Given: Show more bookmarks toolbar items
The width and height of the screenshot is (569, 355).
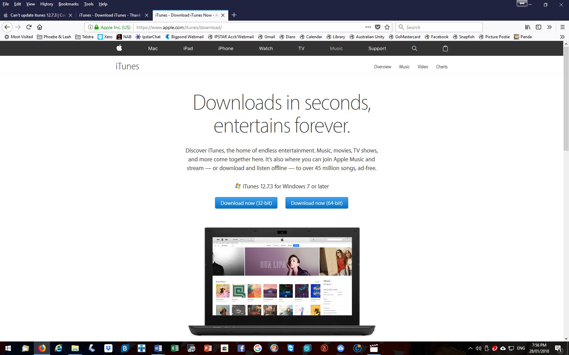Looking at the screenshot, I should pyautogui.click(x=562, y=37).
